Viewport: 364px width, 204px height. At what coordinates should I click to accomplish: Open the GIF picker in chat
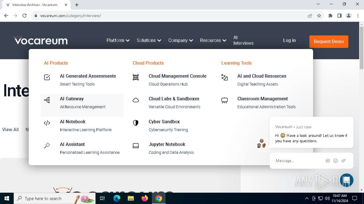328,161
